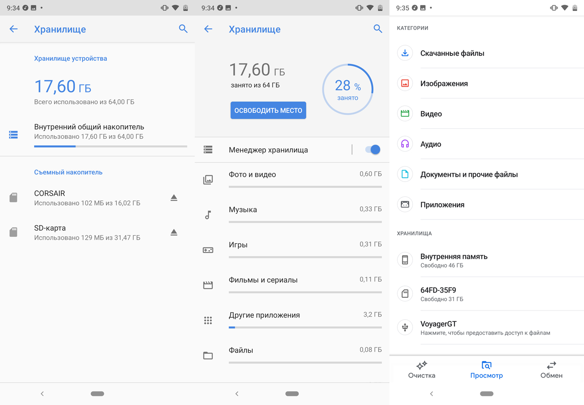Open the Другие приложения usage bar
Screen dimensions: 584x405
[x=305, y=327]
